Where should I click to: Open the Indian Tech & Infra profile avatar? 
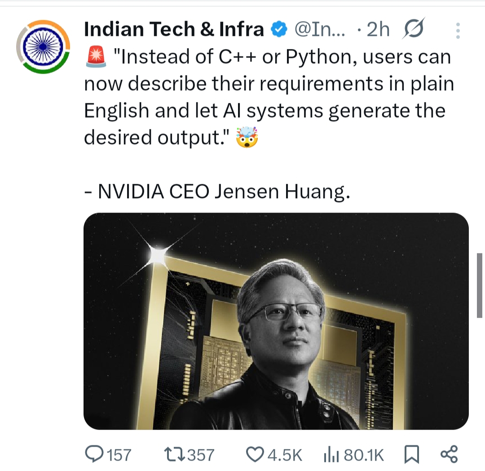point(44,46)
